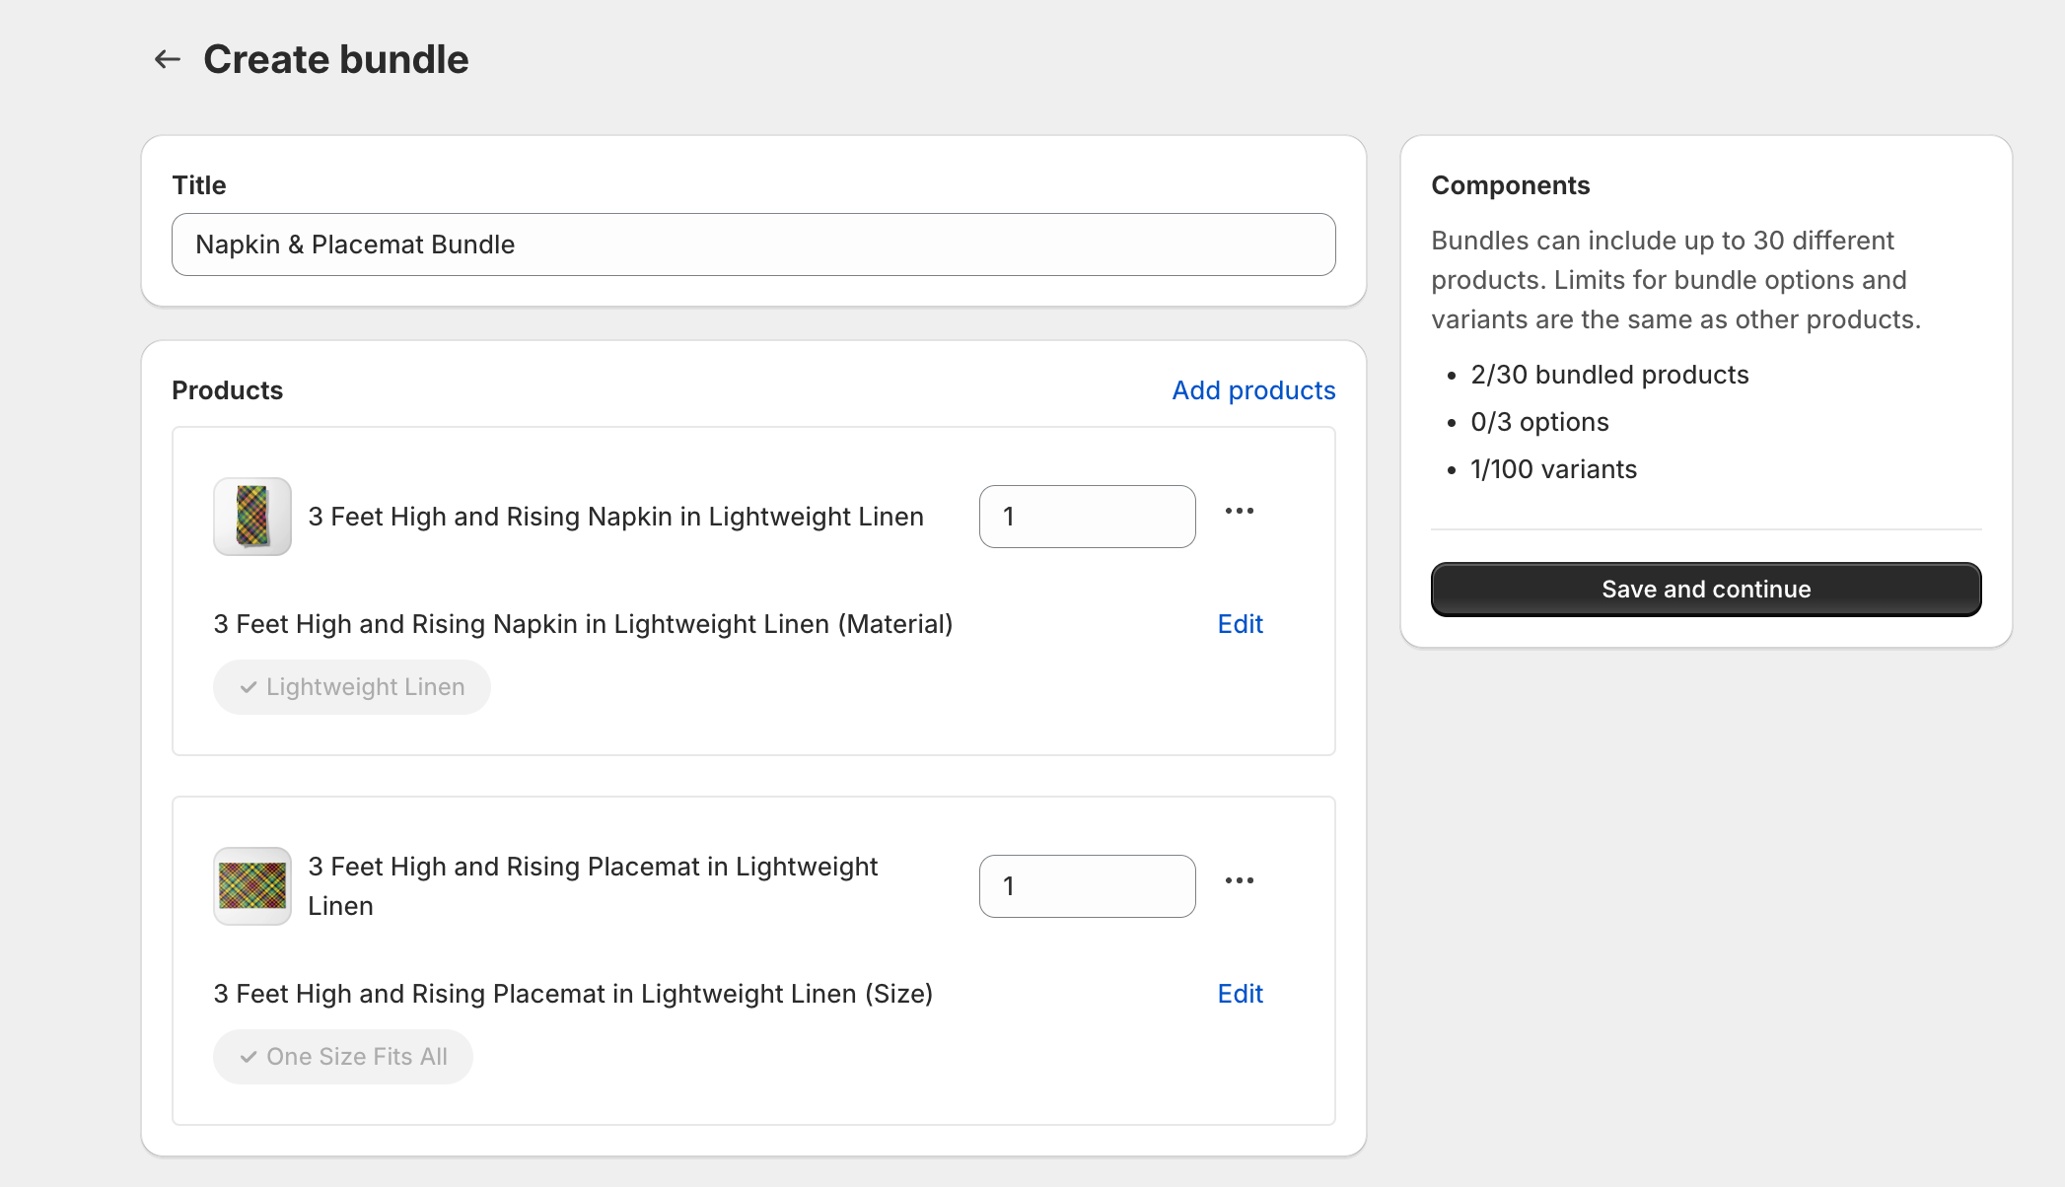Click the Add products link
The height and width of the screenshot is (1187, 2065).
[x=1253, y=390]
